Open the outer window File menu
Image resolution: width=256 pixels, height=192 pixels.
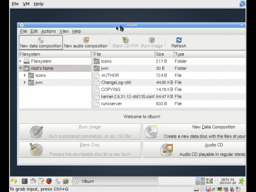(x=15, y=4)
